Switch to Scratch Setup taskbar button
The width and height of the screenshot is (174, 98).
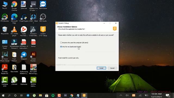pyautogui.click(x=84, y=96)
